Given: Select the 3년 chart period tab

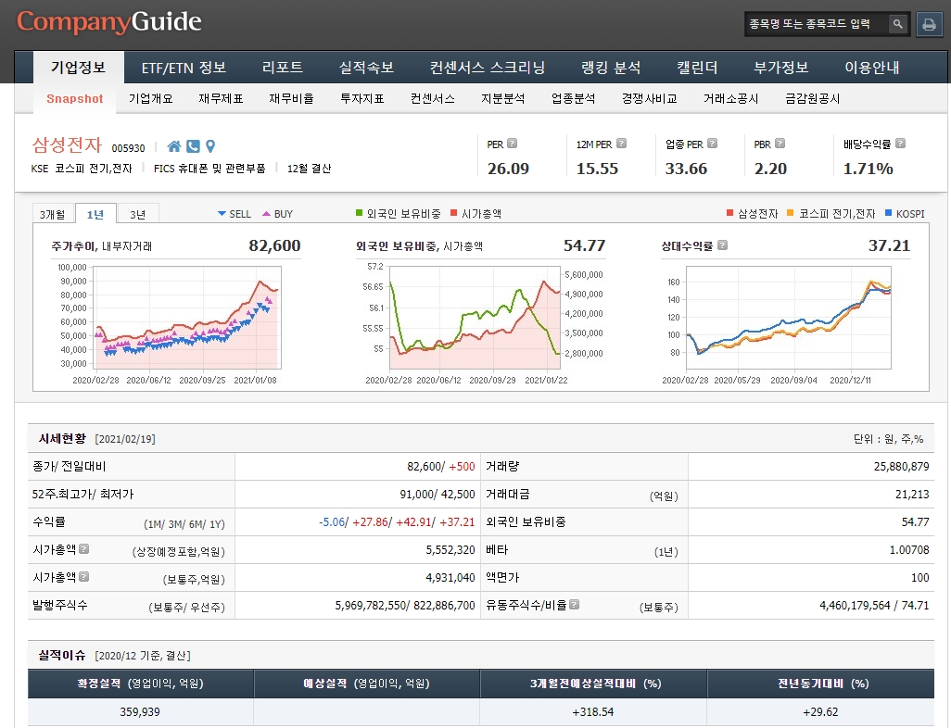Looking at the screenshot, I should pyautogui.click(x=138, y=214).
